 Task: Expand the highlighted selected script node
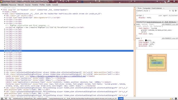point(5,51)
